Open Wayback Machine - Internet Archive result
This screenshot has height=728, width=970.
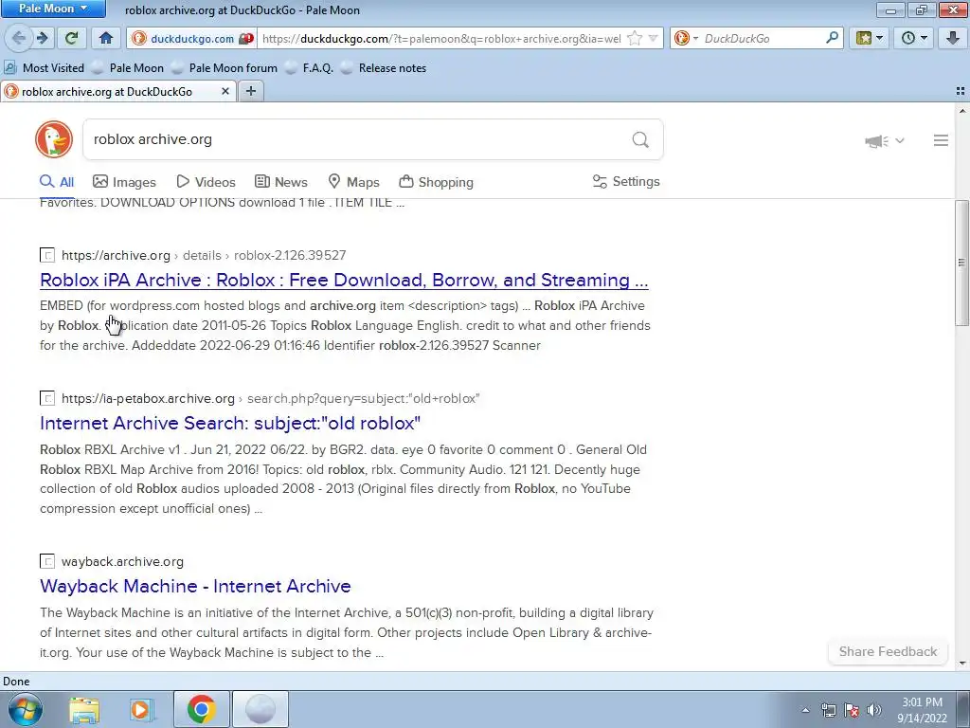(x=195, y=586)
